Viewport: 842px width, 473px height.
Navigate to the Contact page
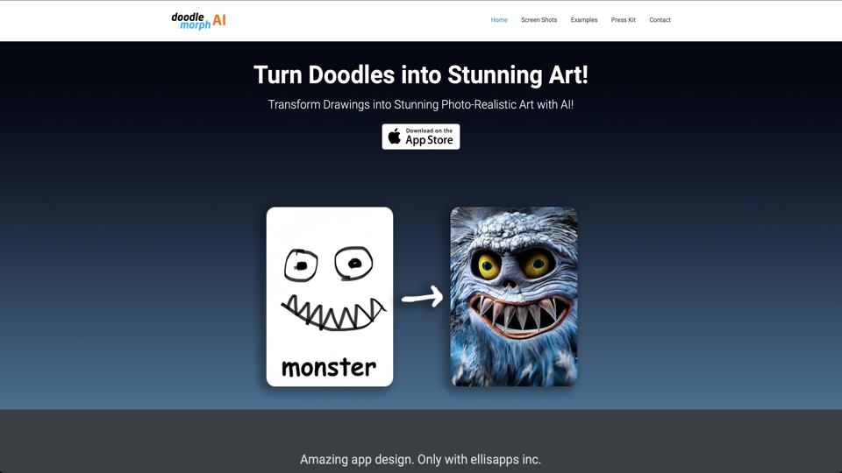click(660, 20)
